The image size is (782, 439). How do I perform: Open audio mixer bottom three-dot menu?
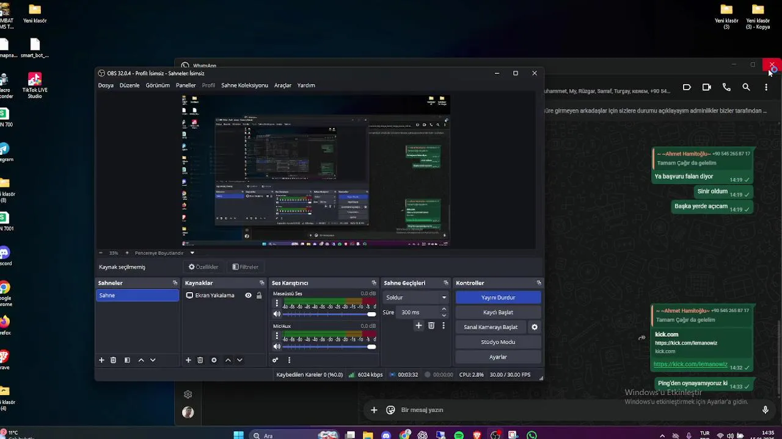(x=289, y=360)
